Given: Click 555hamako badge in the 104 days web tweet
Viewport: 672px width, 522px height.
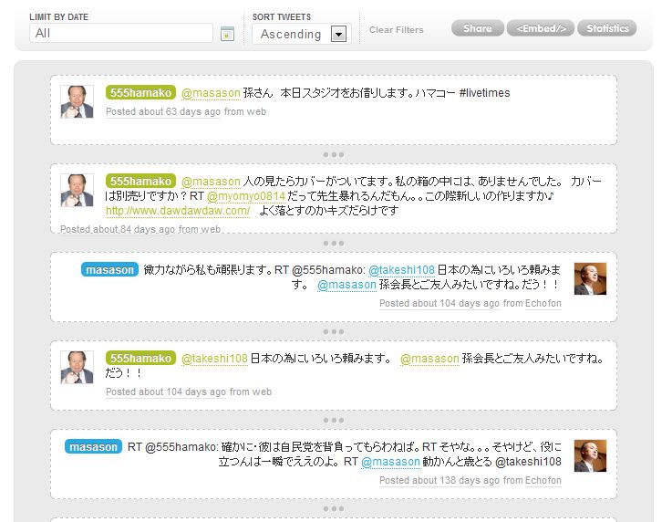Looking at the screenshot, I should pyautogui.click(x=140, y=358).
